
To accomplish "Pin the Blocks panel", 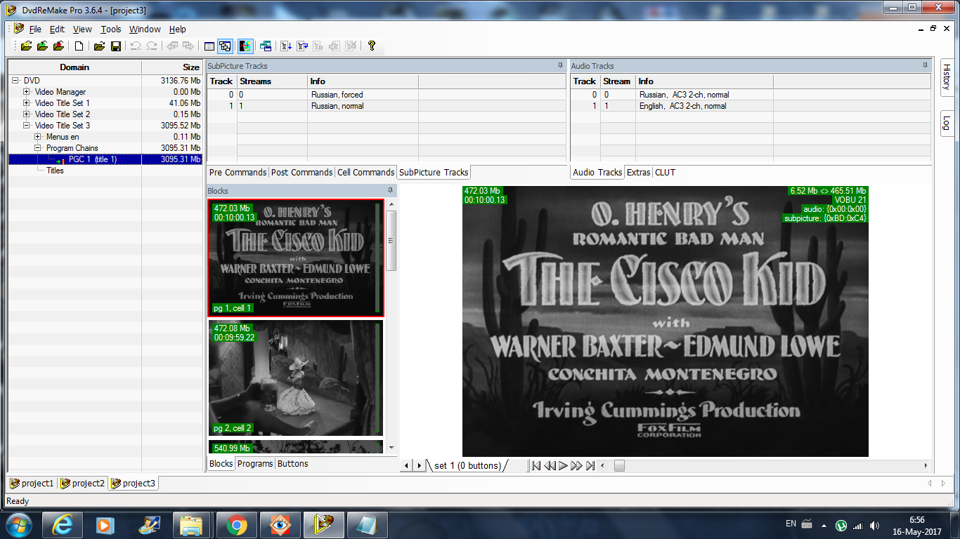I will point(390,190).
